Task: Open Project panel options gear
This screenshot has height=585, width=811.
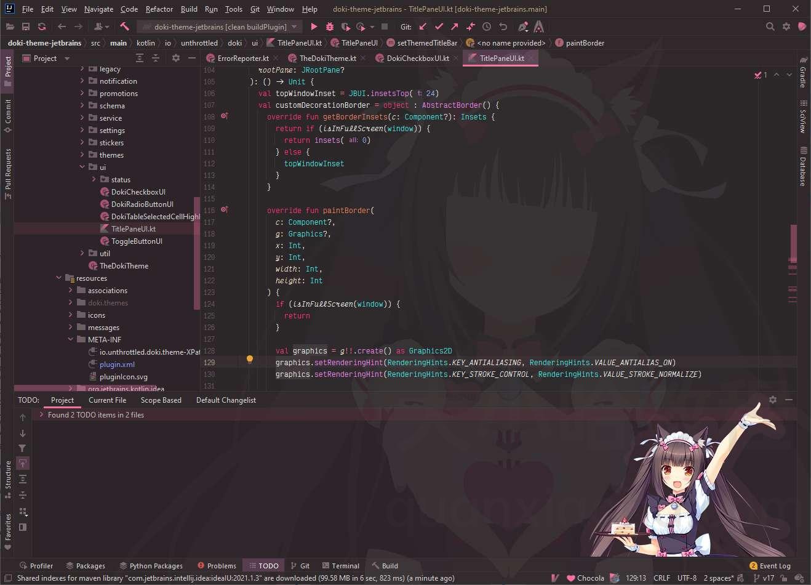Action: point(176,58)
